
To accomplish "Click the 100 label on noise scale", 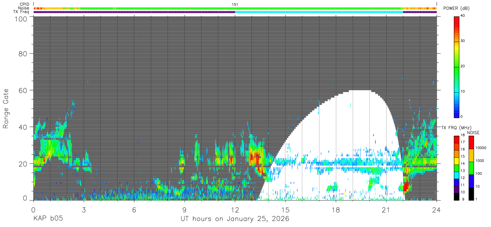I will [479, 174].
